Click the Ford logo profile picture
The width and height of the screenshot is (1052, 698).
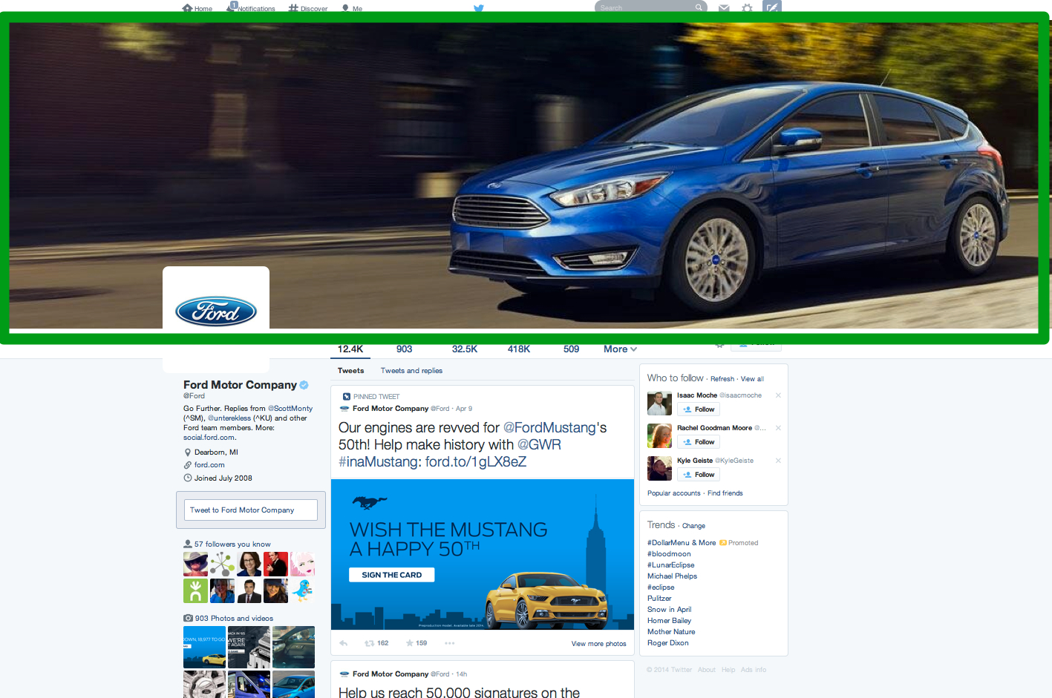(x=216, y=312)
